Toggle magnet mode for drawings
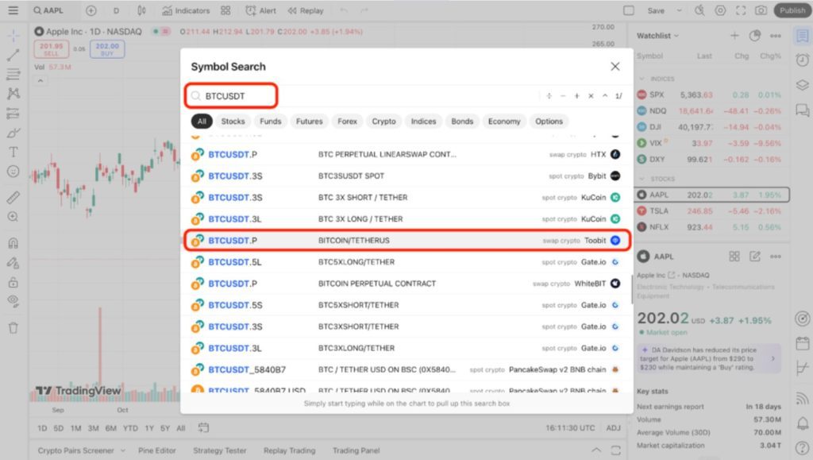813x460 pixels. pyautogui.click(x=13, y=242)
